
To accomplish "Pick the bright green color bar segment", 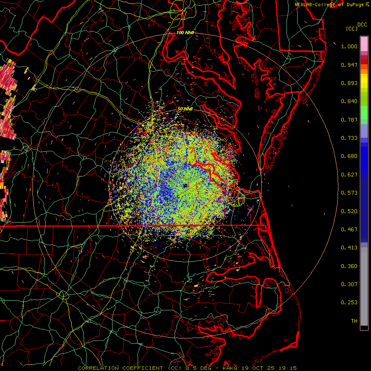I will [x=364, y=113].
